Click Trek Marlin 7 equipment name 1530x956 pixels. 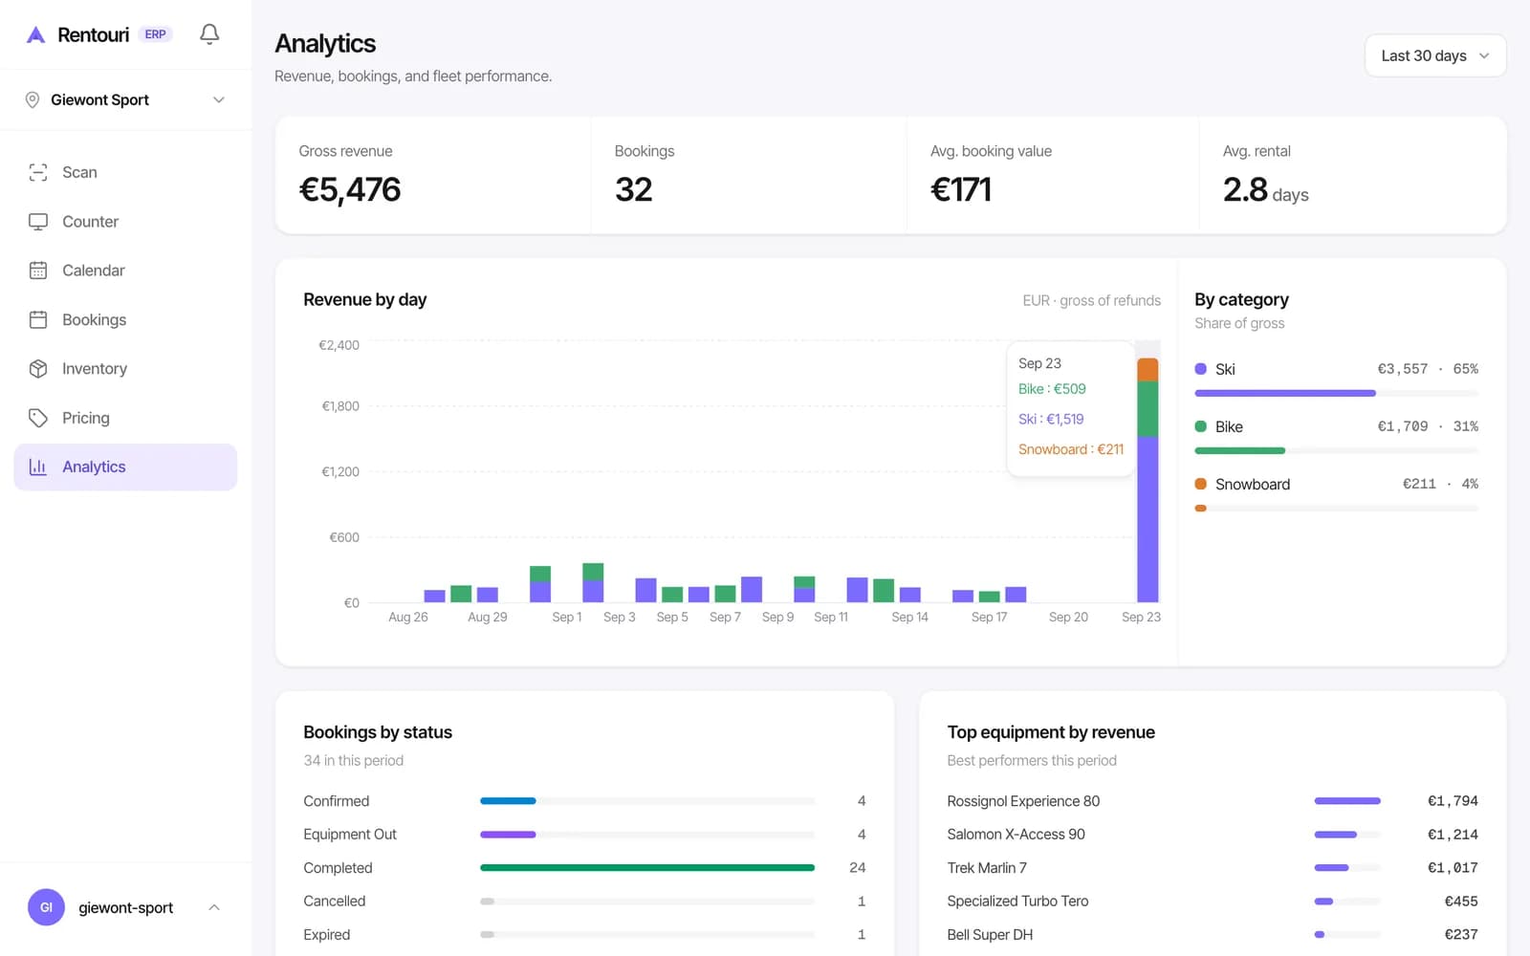click(x=987, y=868)
